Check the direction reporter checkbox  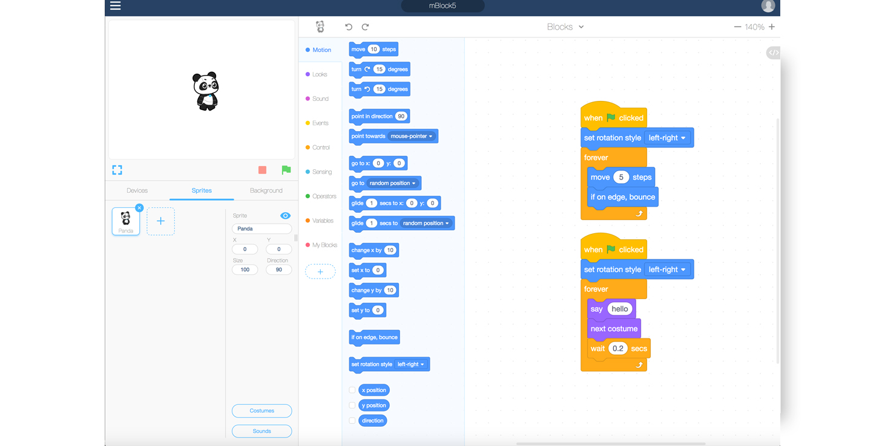(x=352, y=420)
